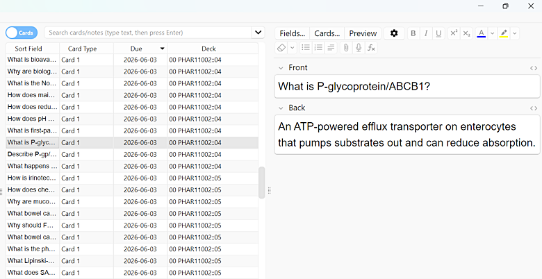Attach a file with the paperclip icon
This screenshot has width=542, height=279.
point(345,48)
